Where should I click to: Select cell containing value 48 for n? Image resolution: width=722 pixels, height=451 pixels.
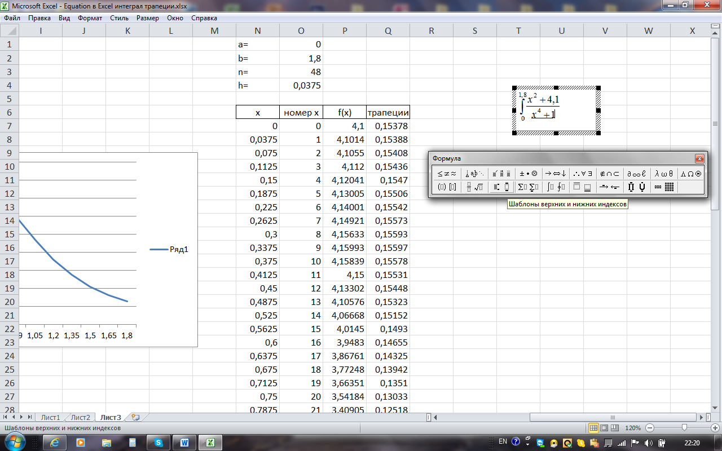[x=301, y=72]
